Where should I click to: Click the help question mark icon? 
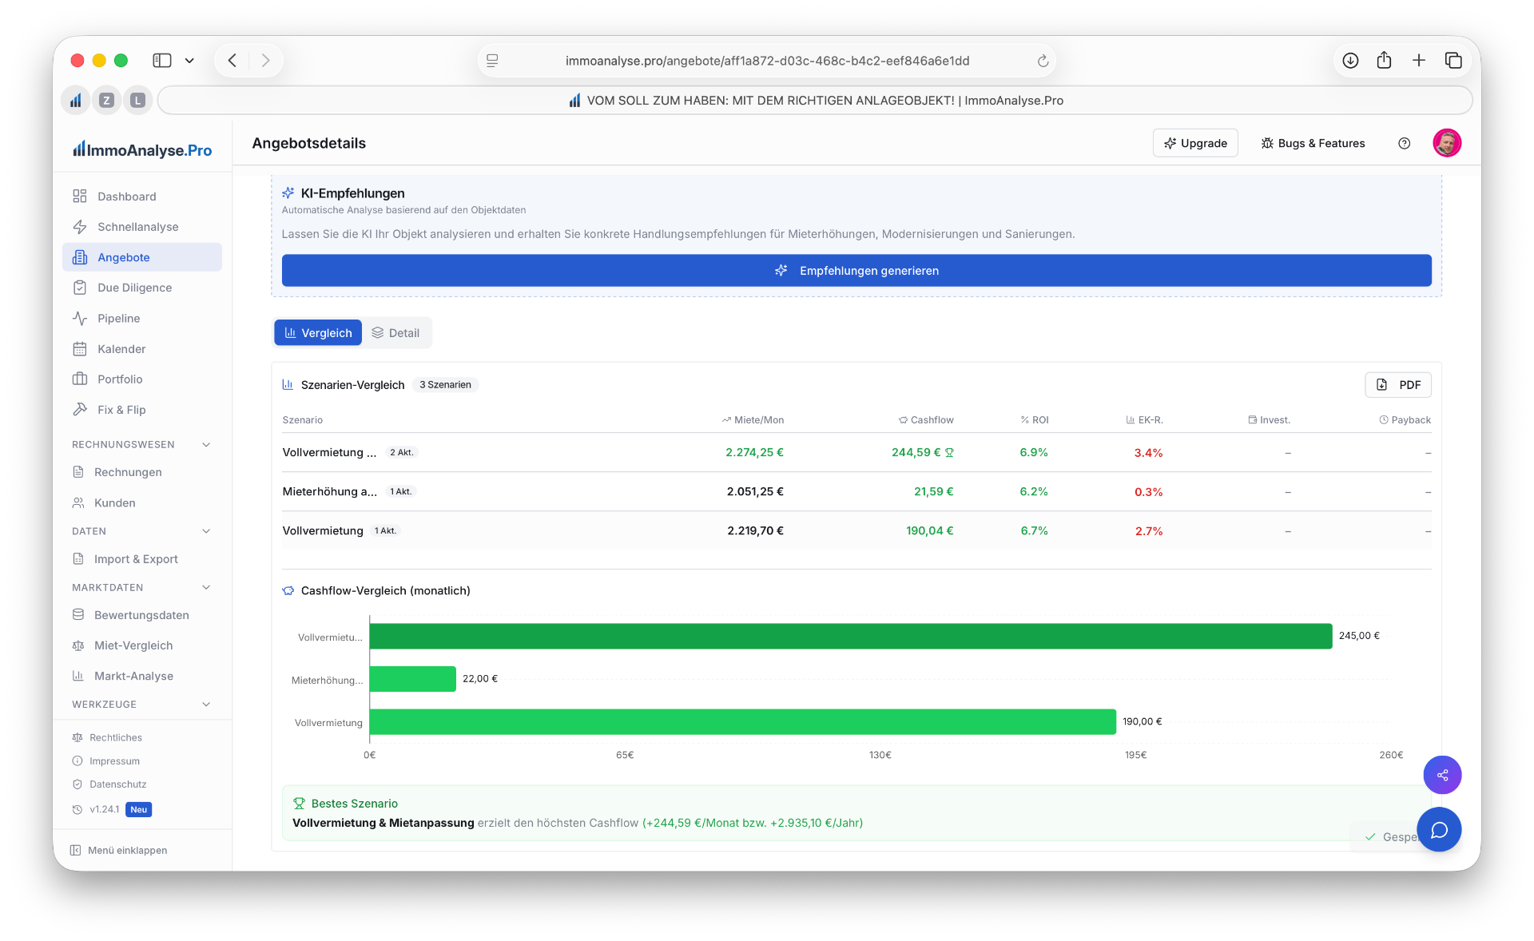[x=1404, y=143]
